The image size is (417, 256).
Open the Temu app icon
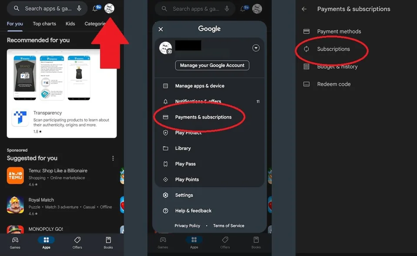click(x=15, y=175)
